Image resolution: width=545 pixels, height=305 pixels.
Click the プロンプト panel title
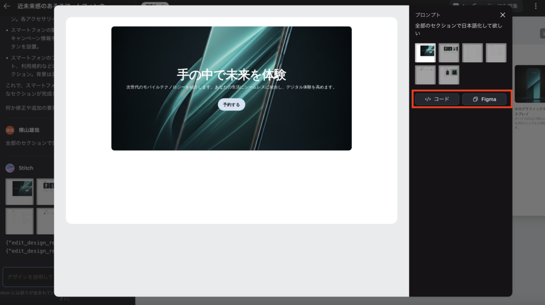[x=427, y=15]
